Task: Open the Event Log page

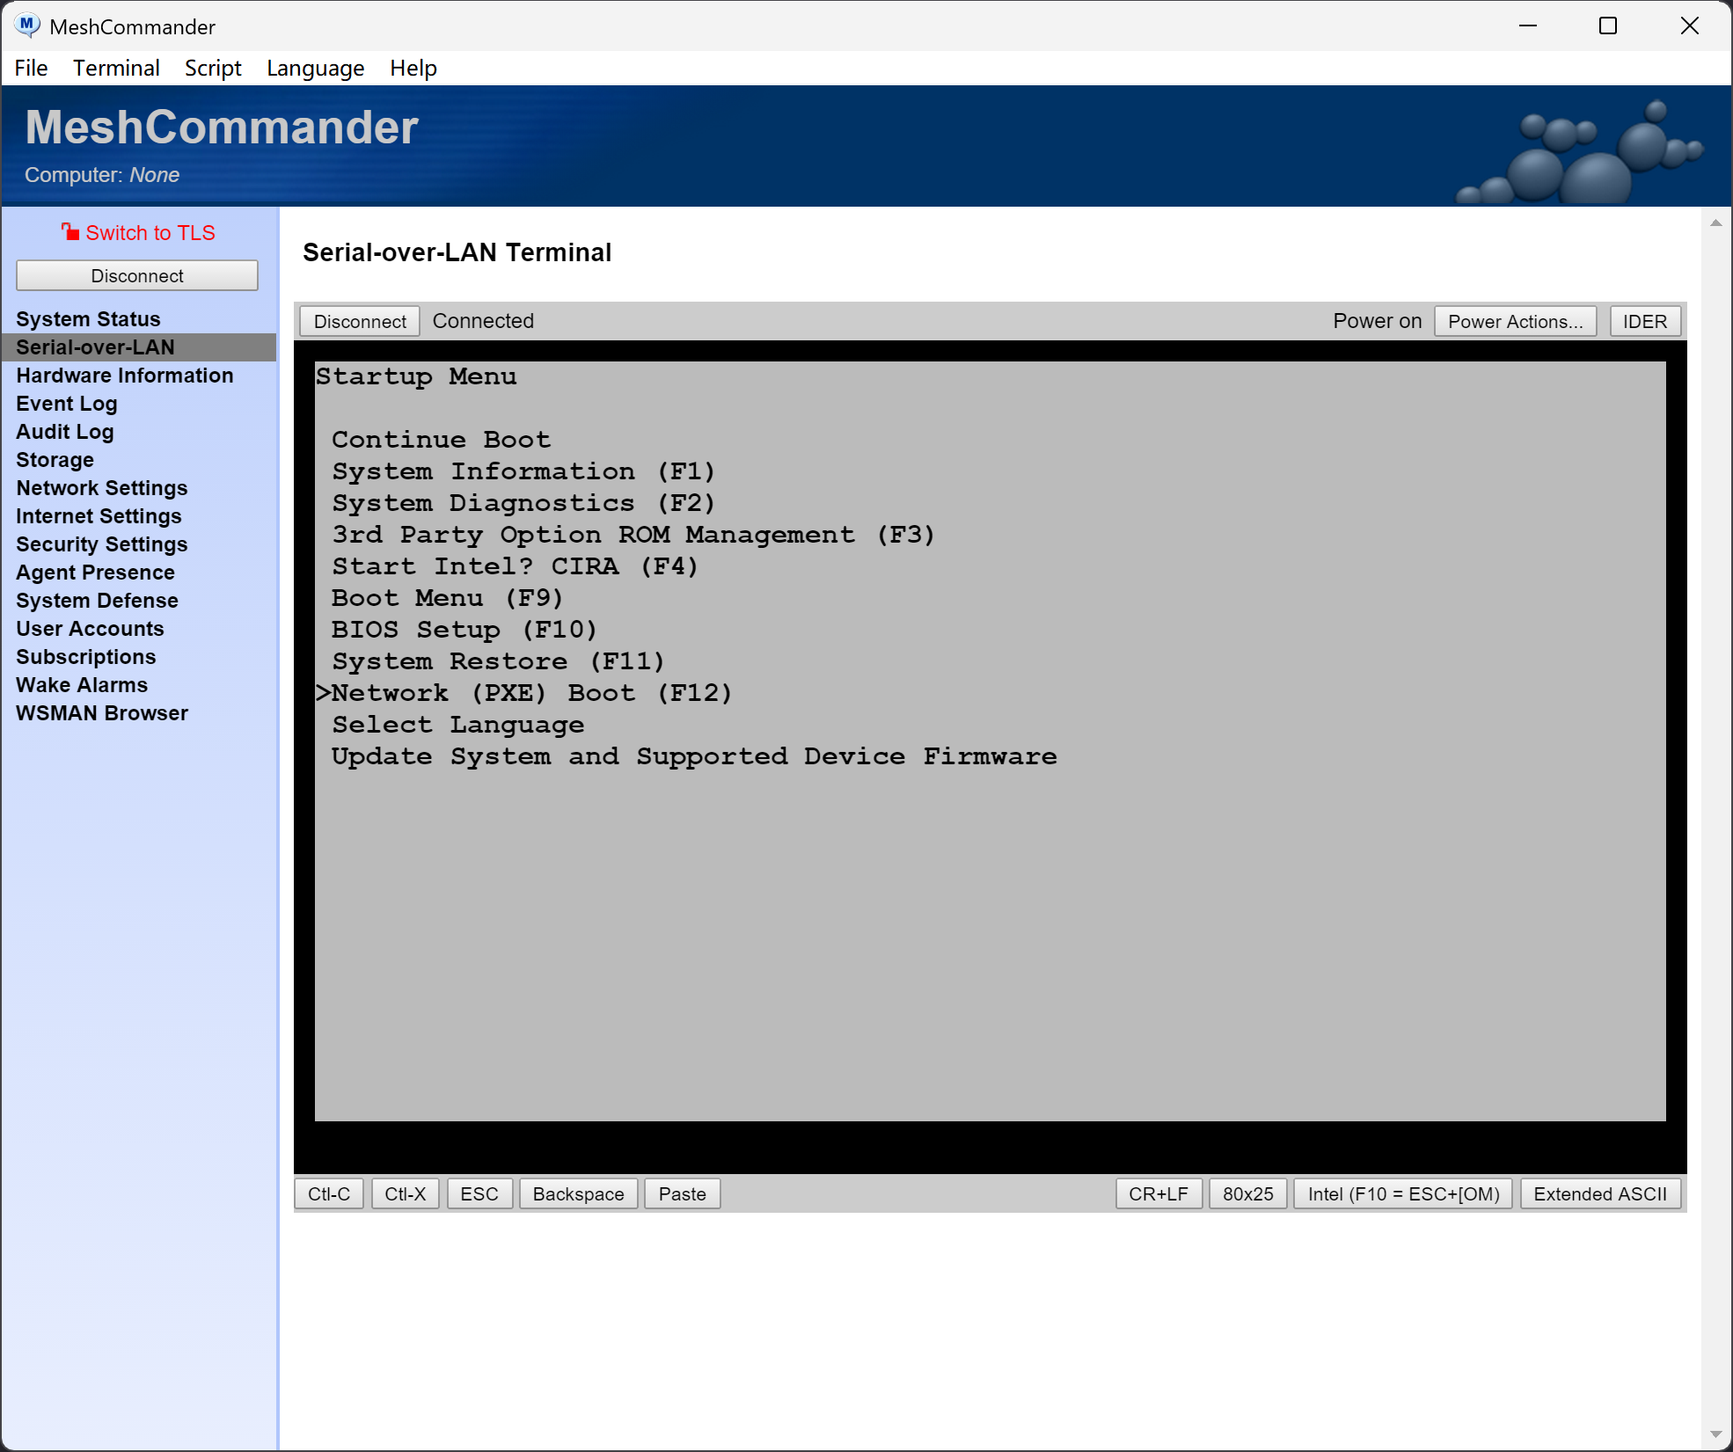Action: (x=67, y=404)
